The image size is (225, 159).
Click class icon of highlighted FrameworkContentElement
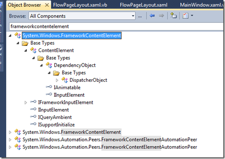pyautogui.click(x=18, y=35)
